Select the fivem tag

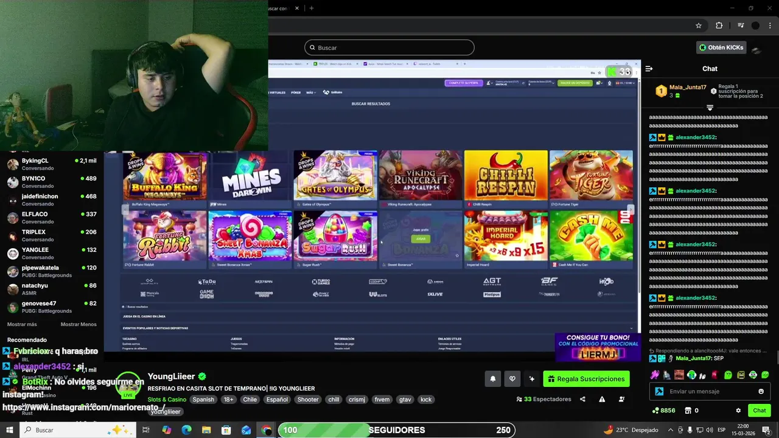(x=382, y=400)
